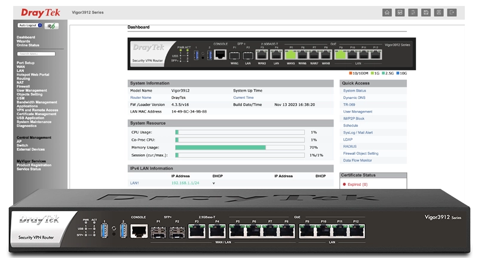This screenshot has height=258, width=478.
Task: Expand Port Setup menu
Action: (x=26, y=63)
